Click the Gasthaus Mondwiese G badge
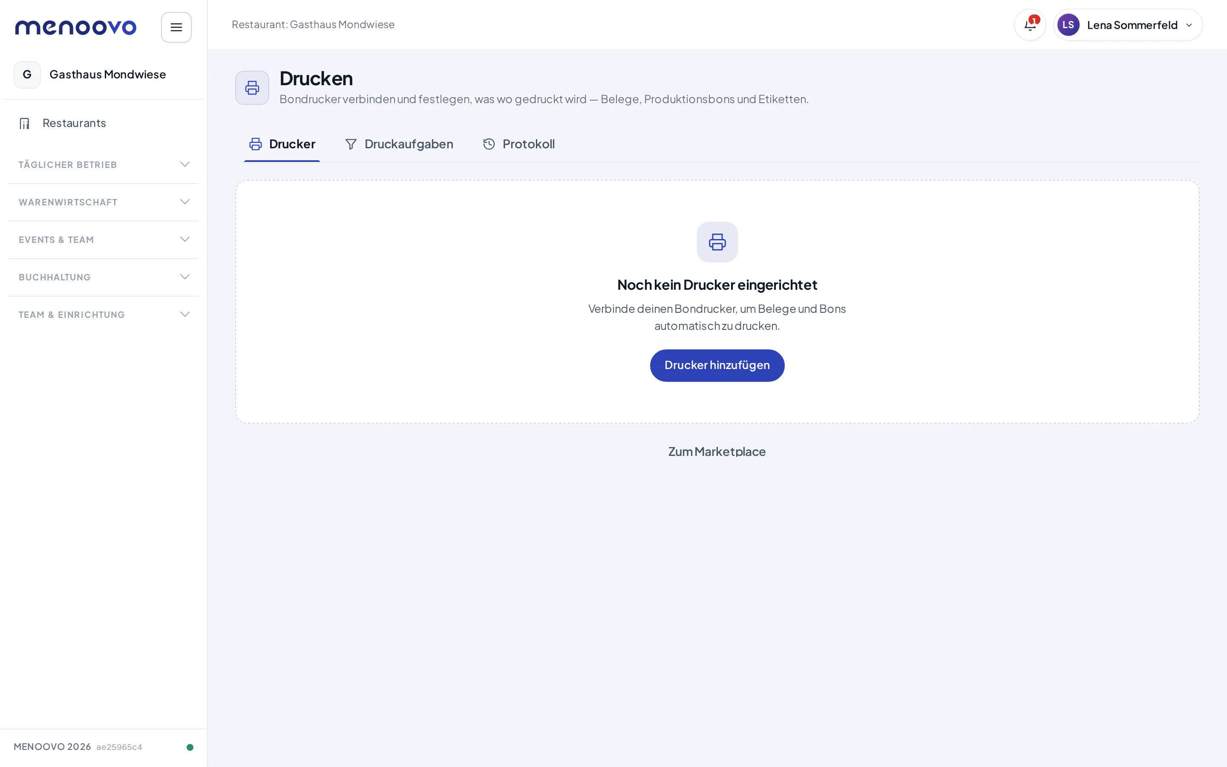This screenshot has height=767, width=1227. tap(27, 75)
